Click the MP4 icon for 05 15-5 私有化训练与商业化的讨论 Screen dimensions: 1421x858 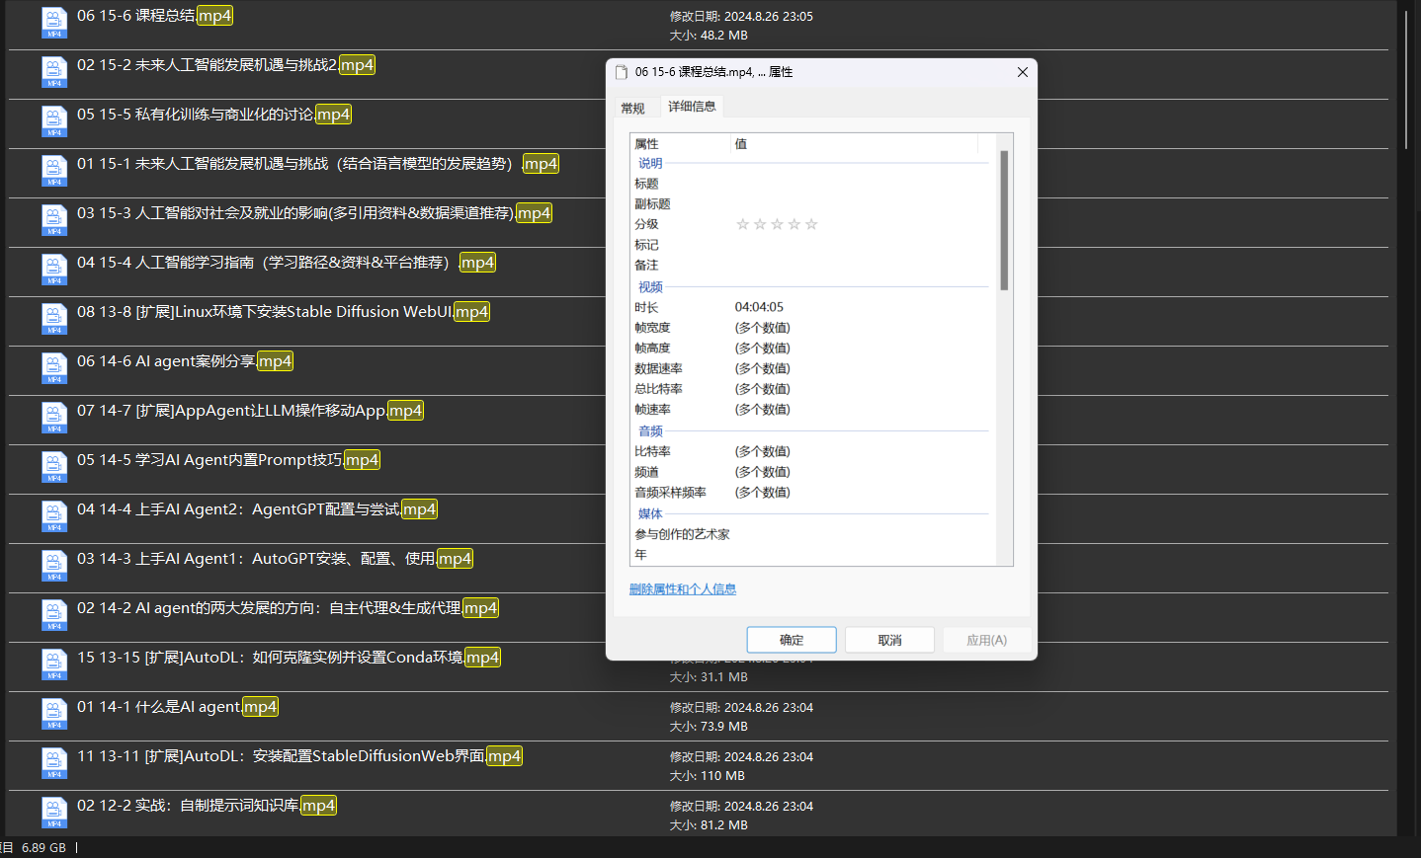(x=54, y=122)
